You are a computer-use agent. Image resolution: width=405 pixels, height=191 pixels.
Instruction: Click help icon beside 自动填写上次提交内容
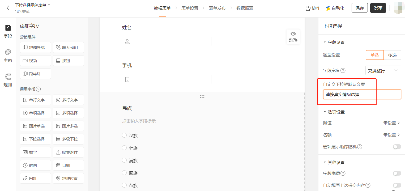click(x=368, y=185)
